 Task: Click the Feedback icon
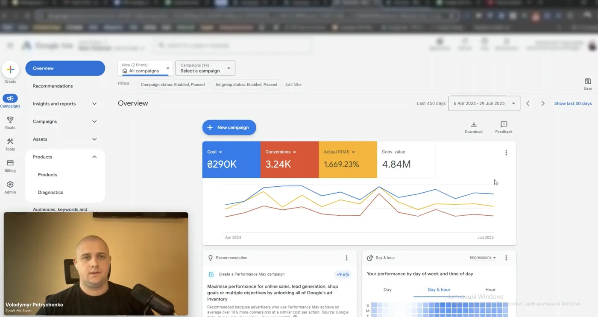click(504, 124)
